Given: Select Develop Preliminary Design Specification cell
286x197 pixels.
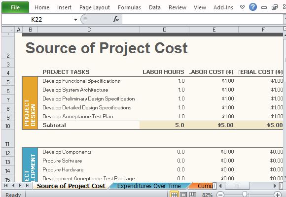Looking at the screenshot, I should click(x=89, y=99).
